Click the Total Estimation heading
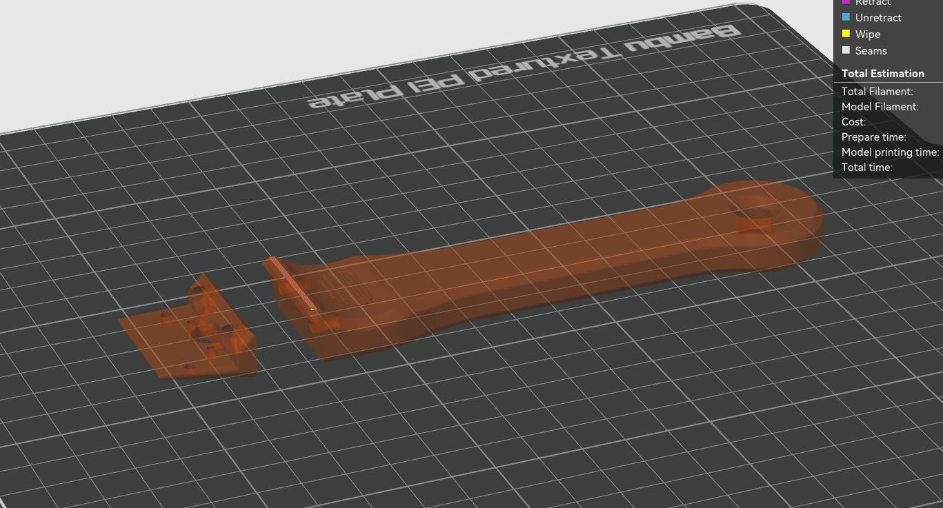 (882, 74)
